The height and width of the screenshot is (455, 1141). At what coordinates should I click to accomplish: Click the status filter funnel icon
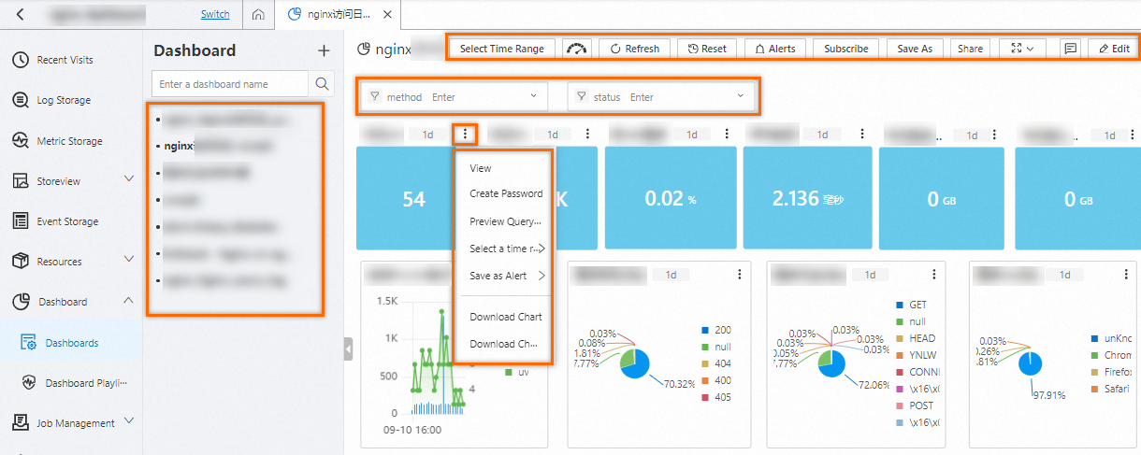click(x=582, y=96)
